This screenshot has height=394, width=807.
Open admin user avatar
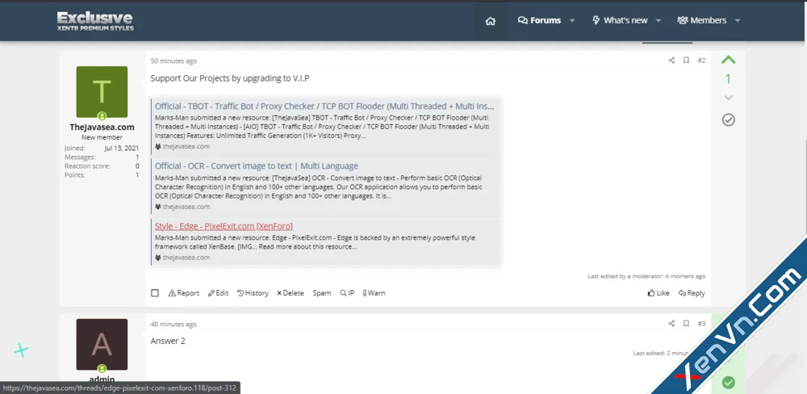[102, 345]
